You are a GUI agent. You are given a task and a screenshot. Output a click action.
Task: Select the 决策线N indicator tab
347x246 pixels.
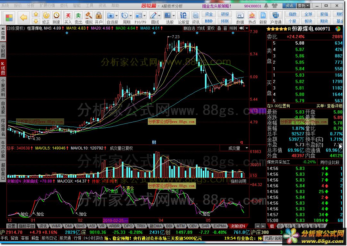coord(238,226)
